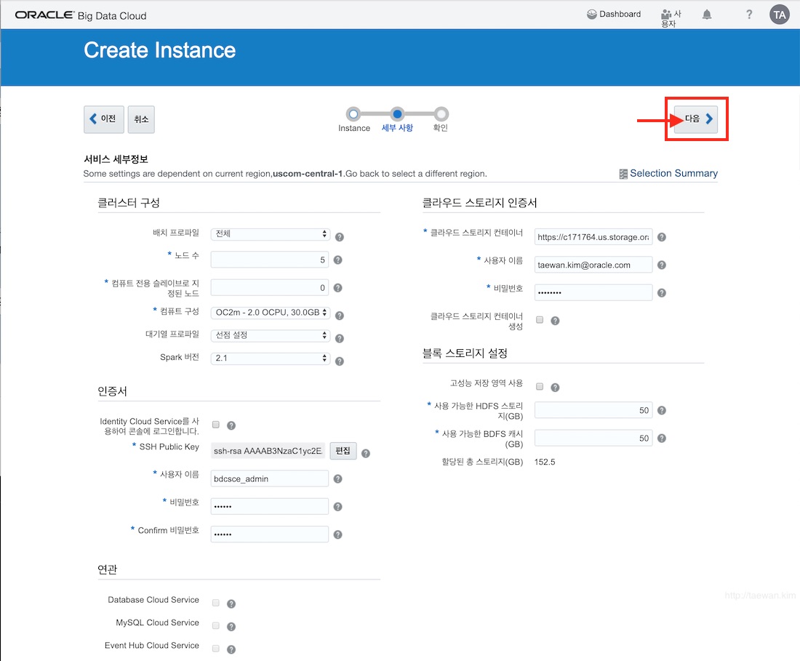Click help icon next to 노드 수 field
This screenshot has height=661, width=800.
[x=337, y=260]
